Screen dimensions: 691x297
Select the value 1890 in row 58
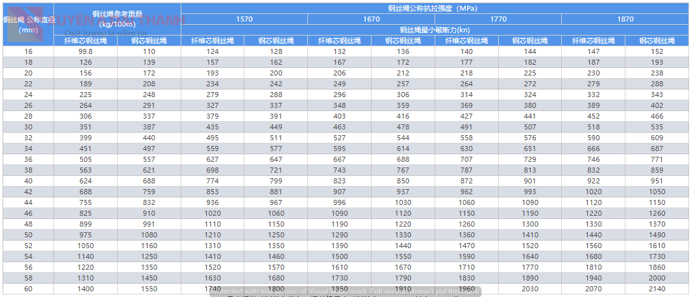click(x=530, y=278)
